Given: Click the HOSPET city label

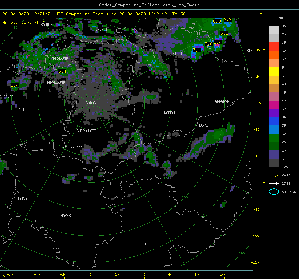Looking at the screenshot, I should pyautogui.click(x=204, y=125).
